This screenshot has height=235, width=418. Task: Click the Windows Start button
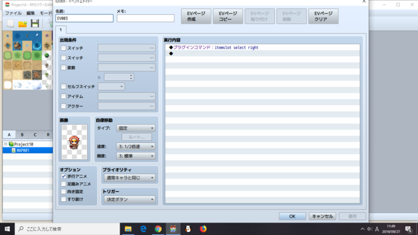[7, 229]
